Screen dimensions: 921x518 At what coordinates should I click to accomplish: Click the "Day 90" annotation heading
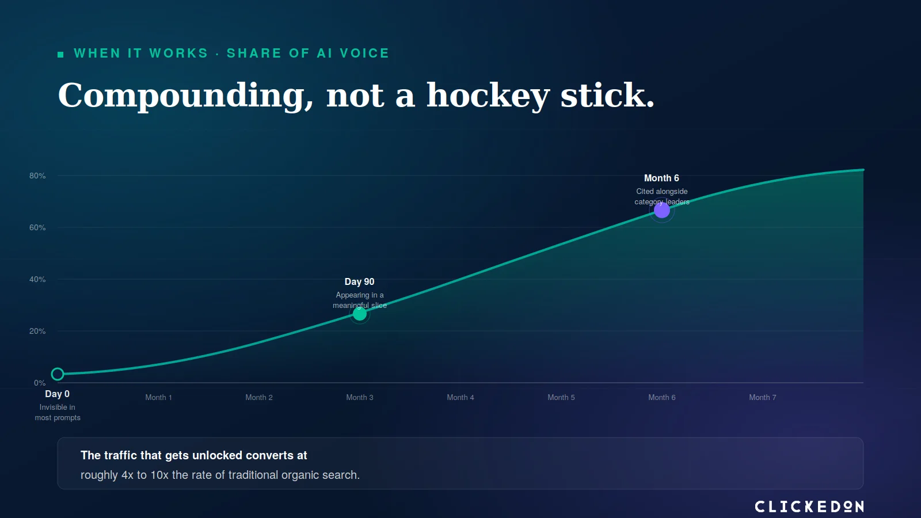[x=359, y=281]
